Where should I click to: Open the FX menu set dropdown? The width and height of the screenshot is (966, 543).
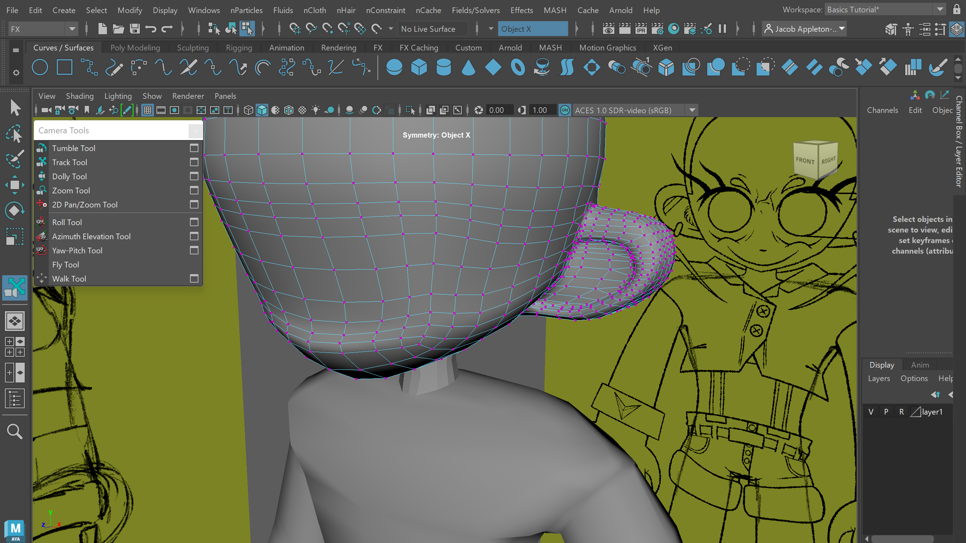(72, 29)
